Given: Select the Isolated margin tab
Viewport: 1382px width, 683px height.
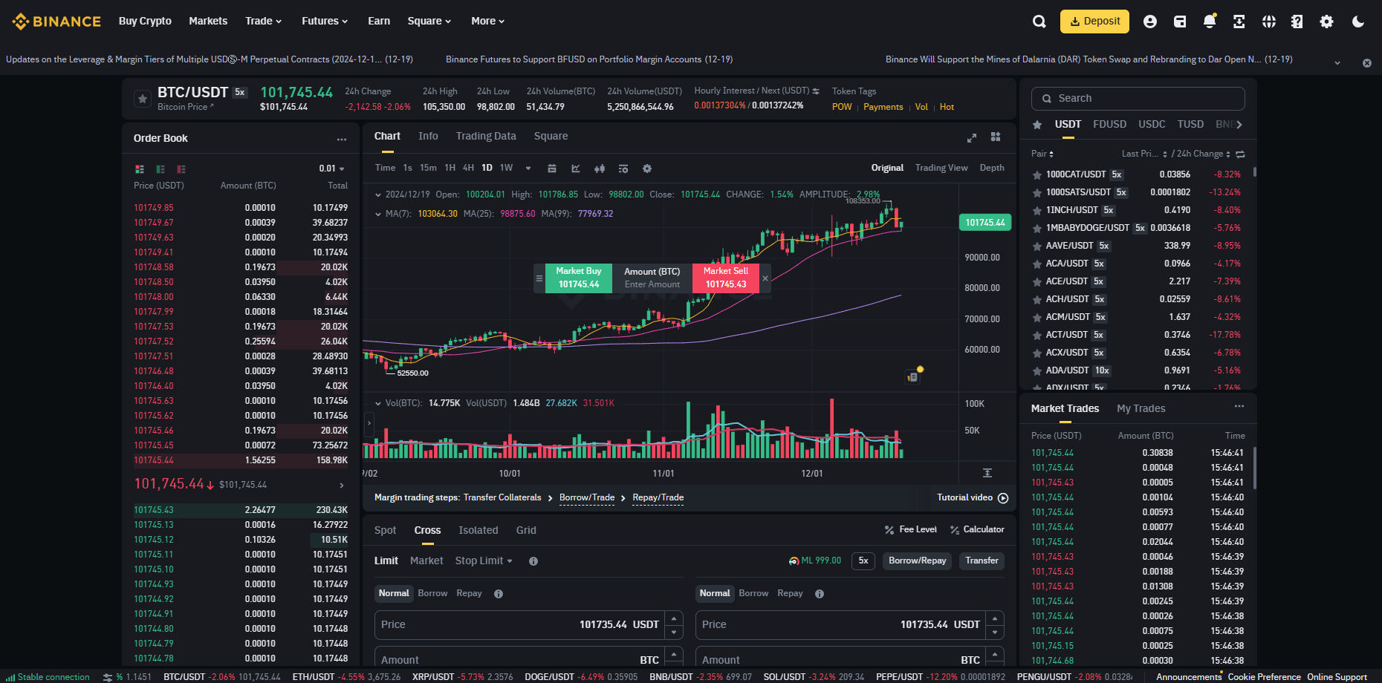Looking at the screenshot, I should click(x=478, y=530).
